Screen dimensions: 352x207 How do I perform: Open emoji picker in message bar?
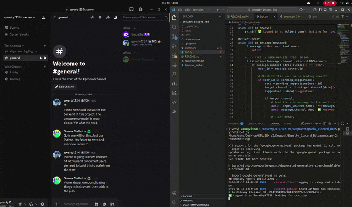point(104,204)
